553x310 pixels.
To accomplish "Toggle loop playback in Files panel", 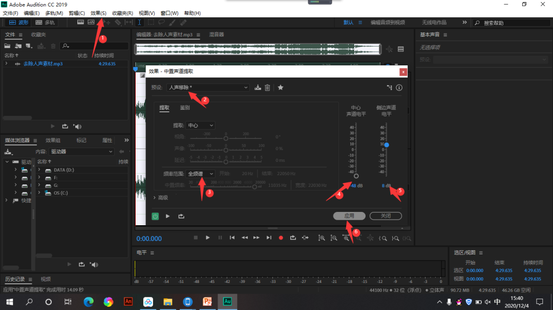I will point(65,126).
